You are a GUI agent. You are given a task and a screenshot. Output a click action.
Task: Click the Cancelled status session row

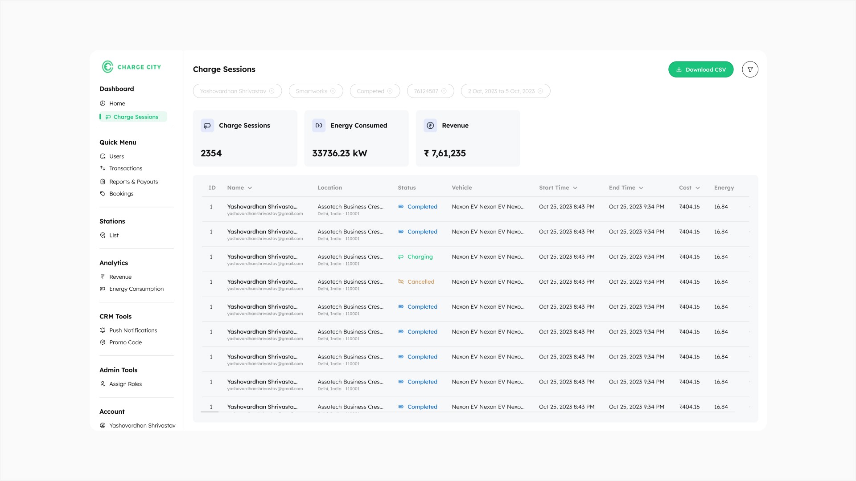click(x=420, y=282)
